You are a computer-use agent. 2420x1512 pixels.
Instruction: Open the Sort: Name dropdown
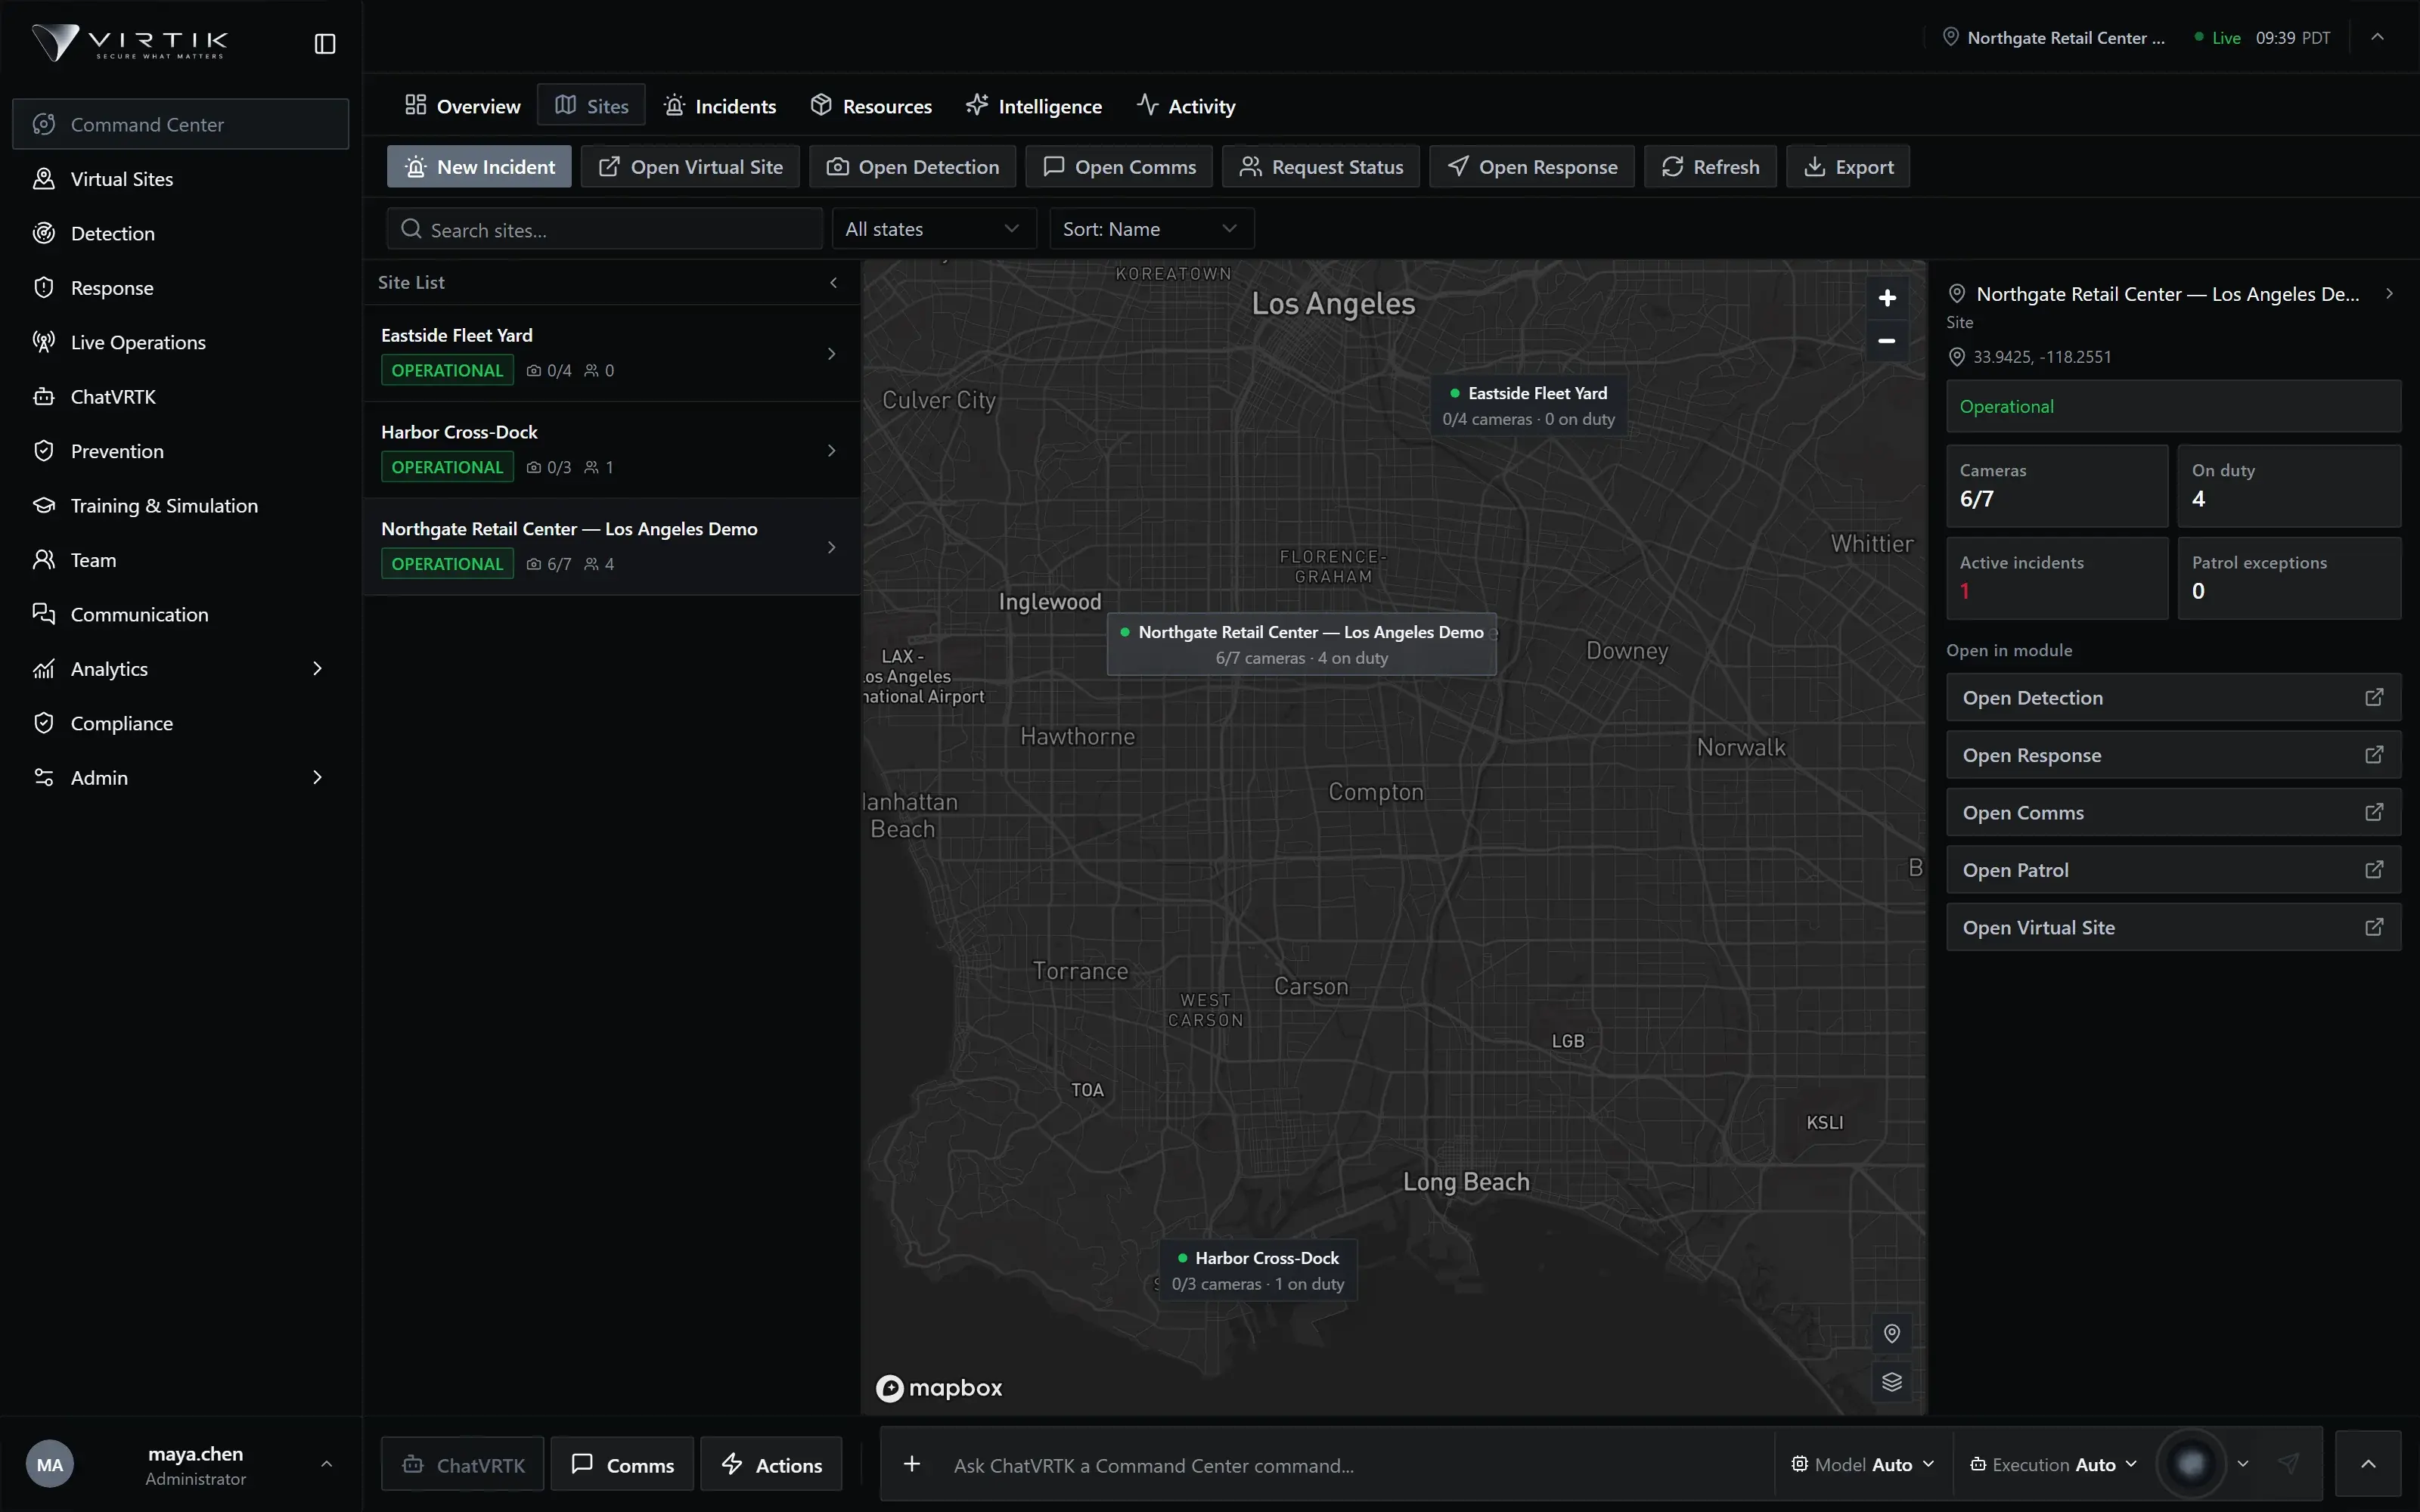[1151, 229]
